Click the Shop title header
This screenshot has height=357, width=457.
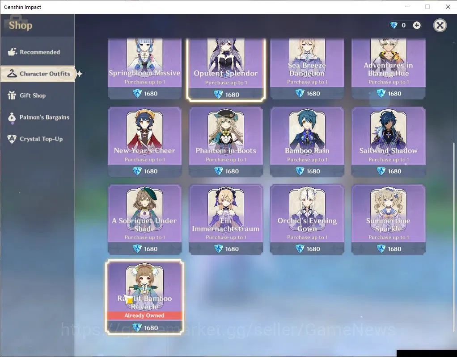coord(21,25)
